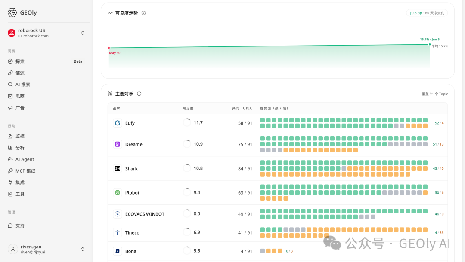Open the ECOVACS WINBOT competitor row
This screenshot has height=262, width=465.
click(x=278, y=214)
